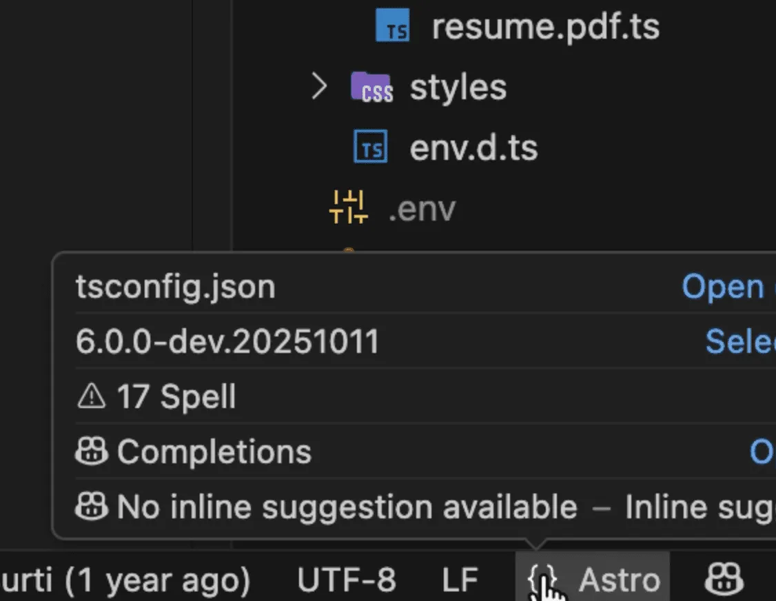Click Copilot icon beside No inline suggestion
Viewport: 776px width, 601px height.
tap(92, 507)
